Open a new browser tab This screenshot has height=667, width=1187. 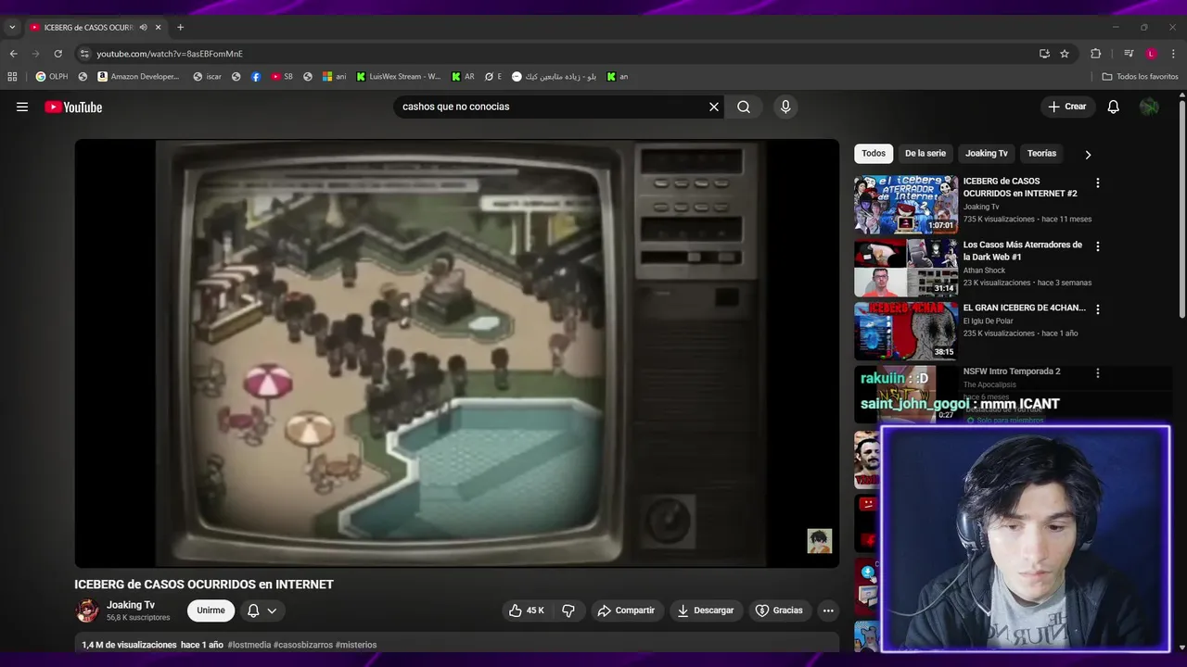(180, 28)
